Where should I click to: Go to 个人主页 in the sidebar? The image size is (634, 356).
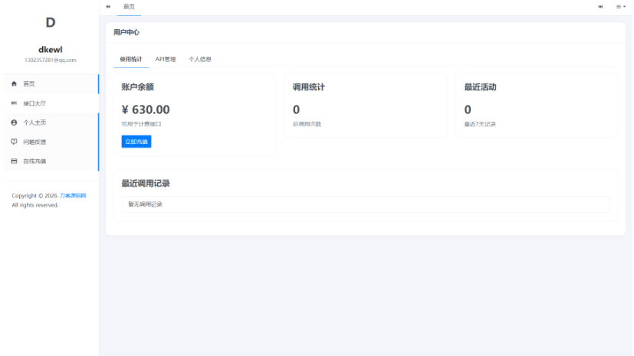click(51, 122)
